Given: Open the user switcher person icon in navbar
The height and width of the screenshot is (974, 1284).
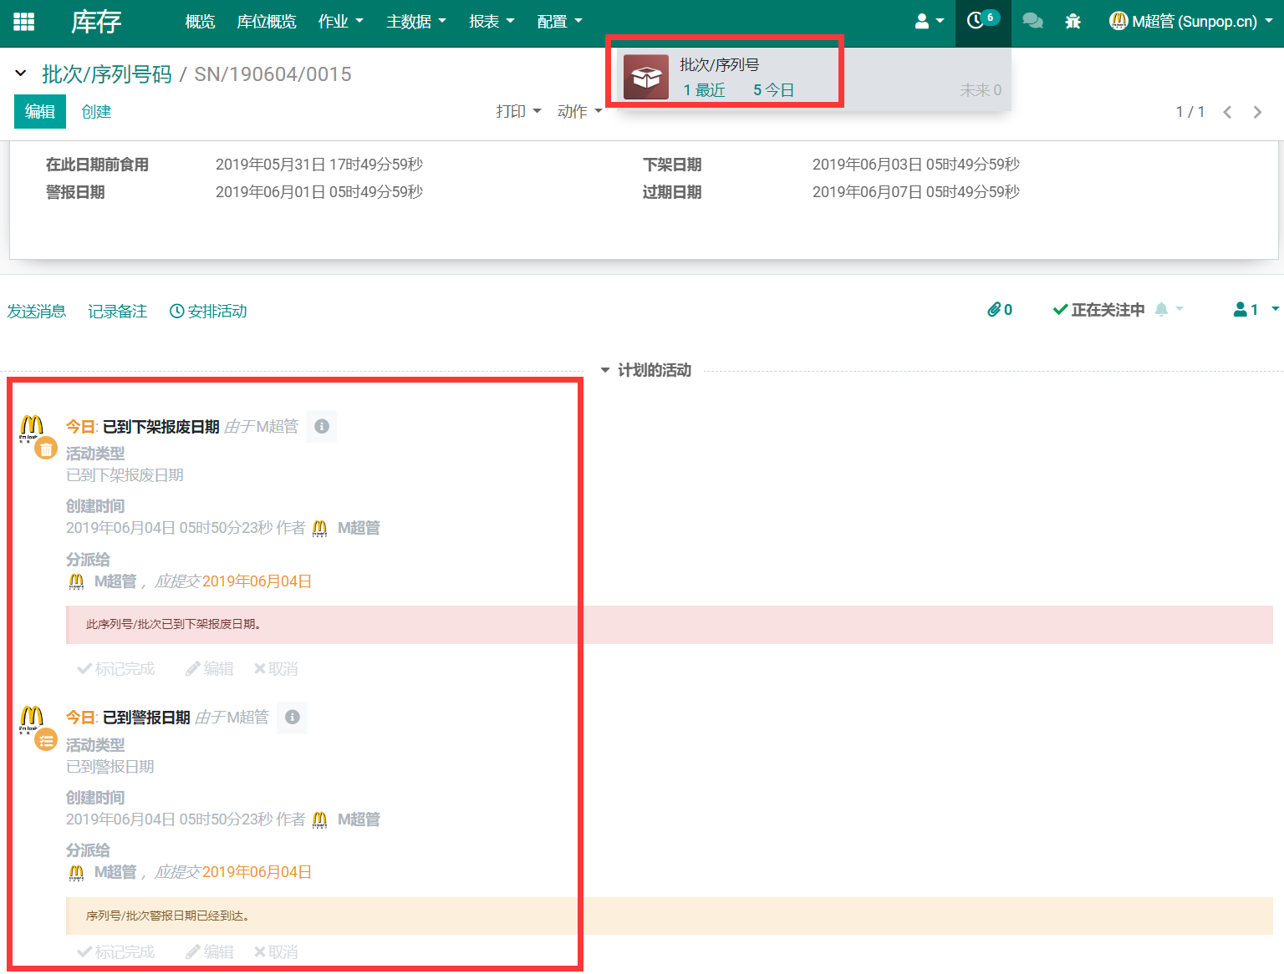Looking at the screenshot, I should click(x=929, y=21).
